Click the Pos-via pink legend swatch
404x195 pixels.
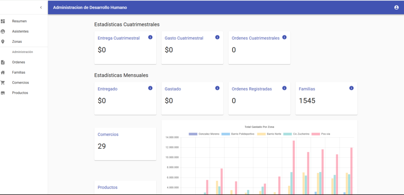(316, 134)
